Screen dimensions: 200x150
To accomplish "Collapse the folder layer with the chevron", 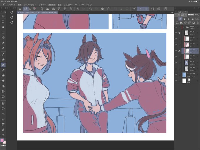I will (x=184, y=28).
